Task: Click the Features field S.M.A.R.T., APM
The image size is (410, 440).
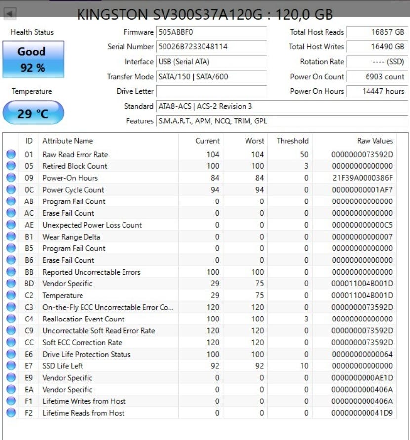Action: pos(282,121)
